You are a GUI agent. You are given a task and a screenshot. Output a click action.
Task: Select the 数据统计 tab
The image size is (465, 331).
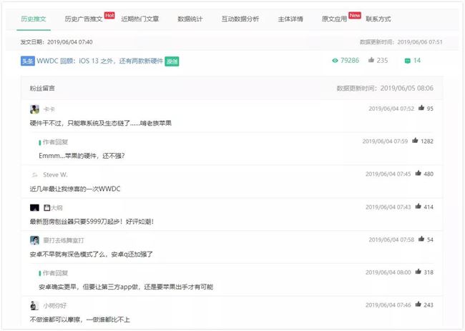190,19
